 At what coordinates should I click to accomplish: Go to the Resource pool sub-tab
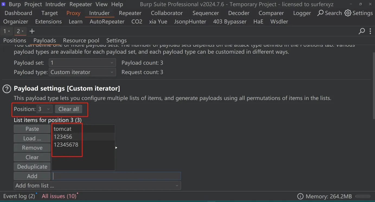pyautogui.click(x=81, y=40)
